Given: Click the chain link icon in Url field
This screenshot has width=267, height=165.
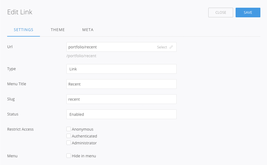Looking at the screenshot, I should (x=171, y=47).
